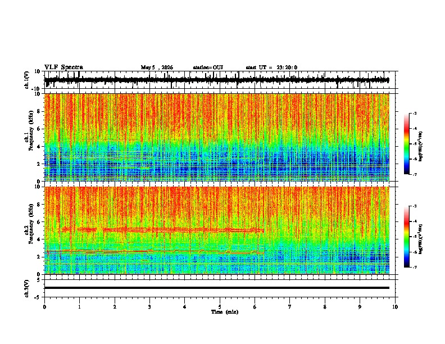Click the red 5 kHz emission band in ch.2
The width and height of the screenshot is (445, 344).
[x=162, y=230]
